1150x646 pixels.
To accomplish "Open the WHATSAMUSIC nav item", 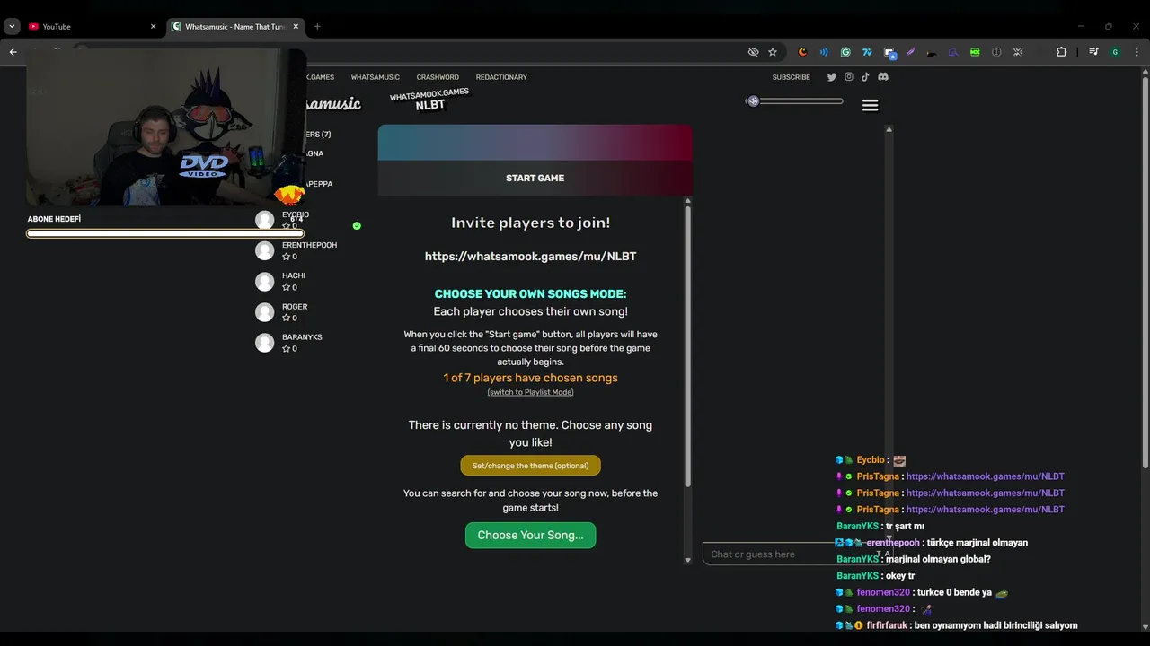I will pos(376,77).
